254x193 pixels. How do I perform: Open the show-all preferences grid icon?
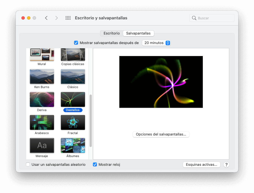pyautogui.click(x=68, y=18)
